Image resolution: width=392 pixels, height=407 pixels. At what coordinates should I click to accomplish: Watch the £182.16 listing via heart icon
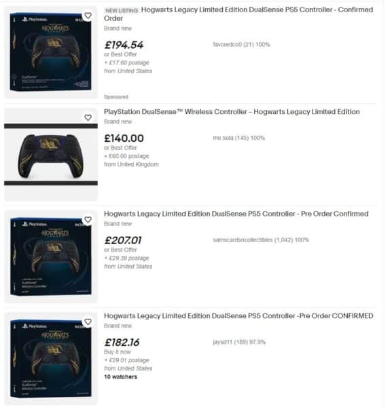88,322
